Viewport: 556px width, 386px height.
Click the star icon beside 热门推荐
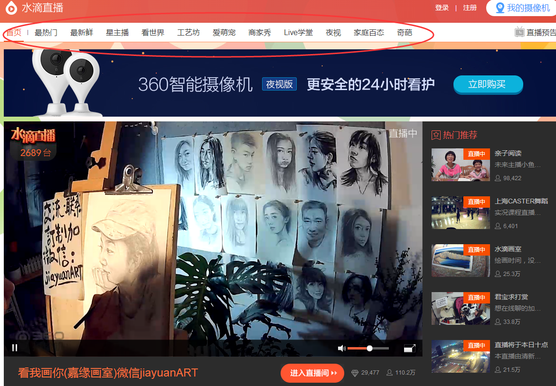tap(436, 135)
